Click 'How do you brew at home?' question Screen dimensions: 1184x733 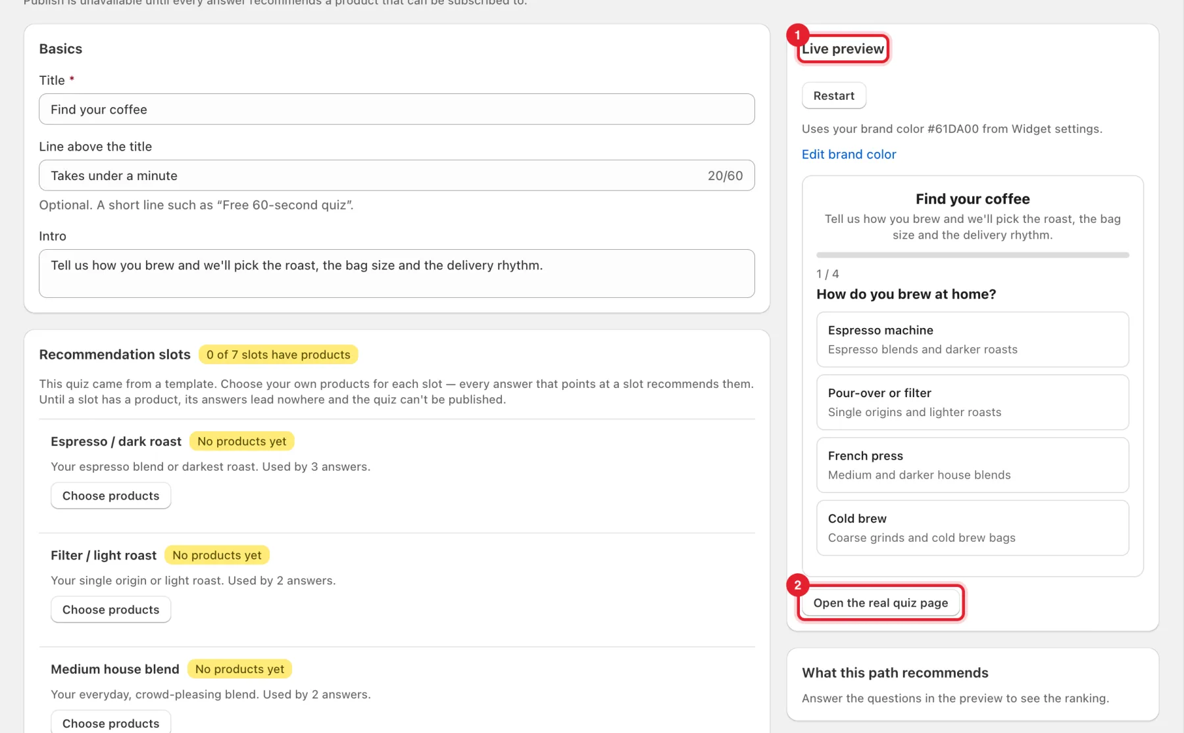coord(906,294)
